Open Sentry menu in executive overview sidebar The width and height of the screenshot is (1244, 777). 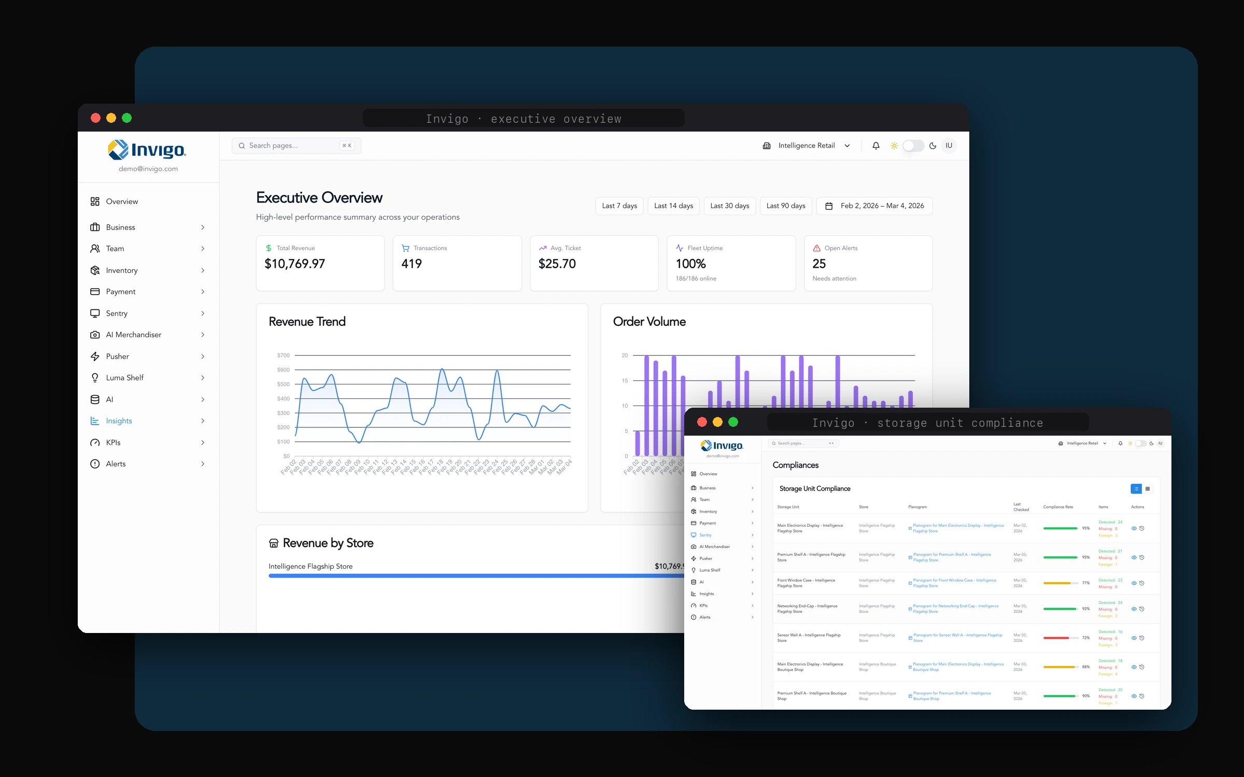point(148,313)
